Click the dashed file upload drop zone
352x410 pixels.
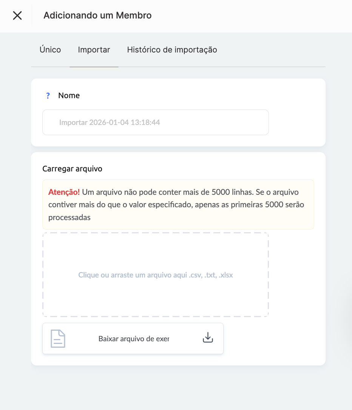pyautogui.click(x=155, y=257)
